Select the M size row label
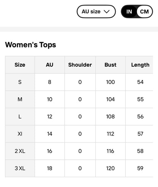This screenshot has height=187, width=158. coord(20,99)
